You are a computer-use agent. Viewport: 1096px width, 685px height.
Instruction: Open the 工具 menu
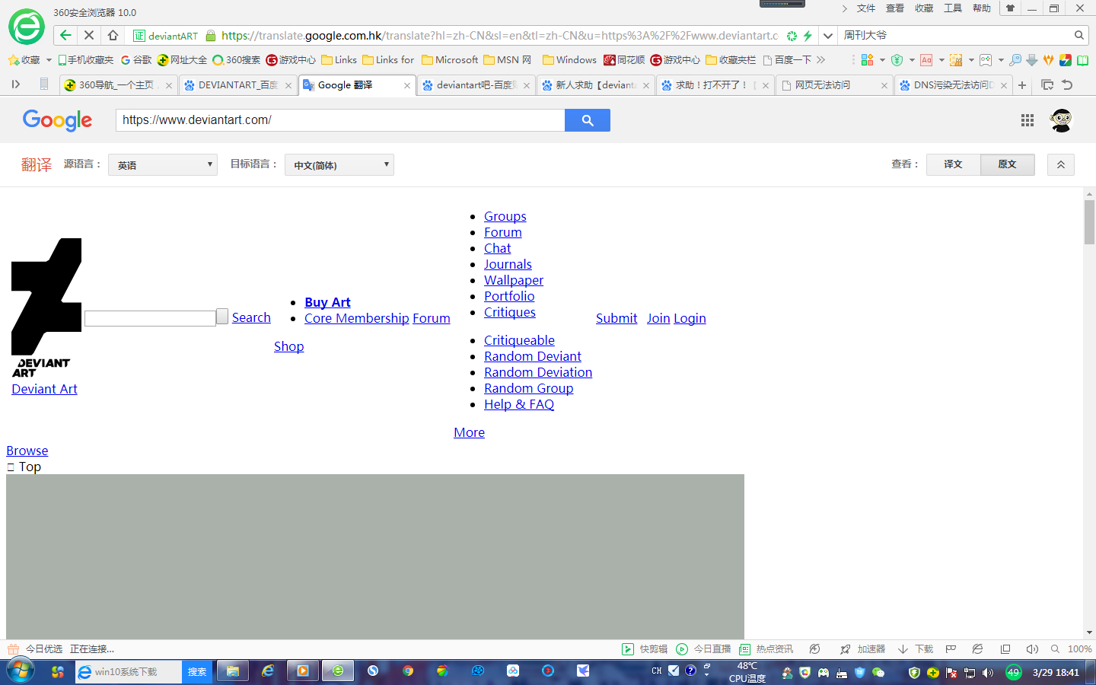click(953, 8)
